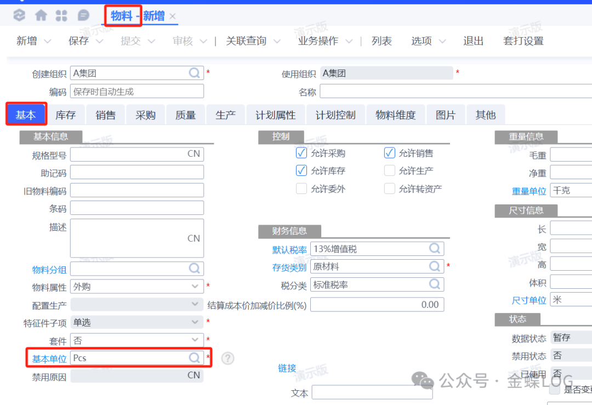Expand the 物料属性 dropdown
This screenshot has height=405, width=592.
196,286
